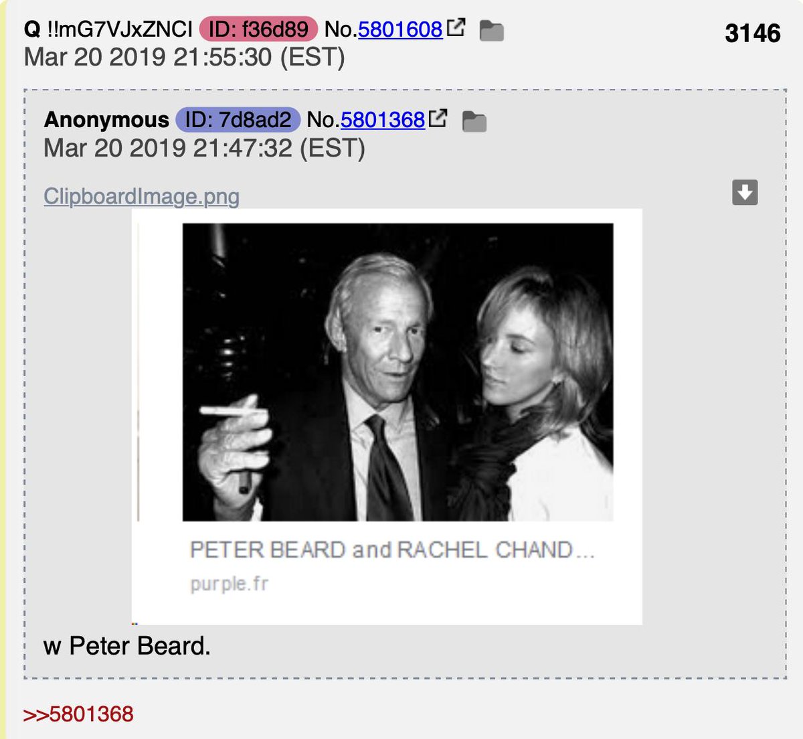Screen dimensions: 803x739
Task: Click the purple ID: 7d8ad2 badge
Action: click(x=238, y=120)
